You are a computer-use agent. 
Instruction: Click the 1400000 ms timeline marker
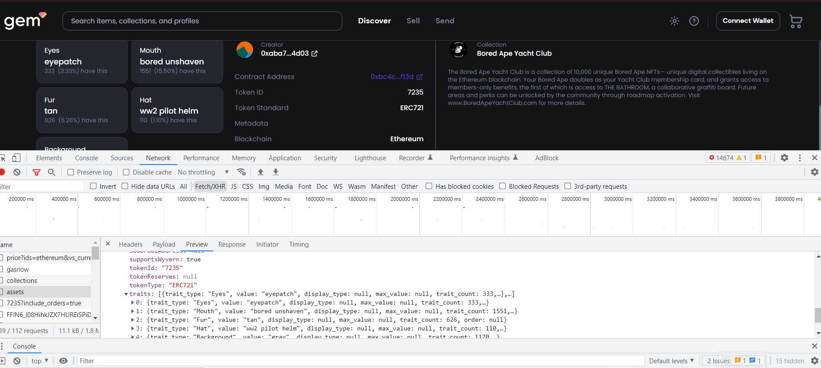tap(276, 199)
